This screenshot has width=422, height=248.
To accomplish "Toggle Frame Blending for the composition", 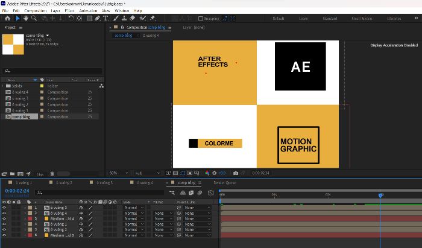I will point(191,192).
